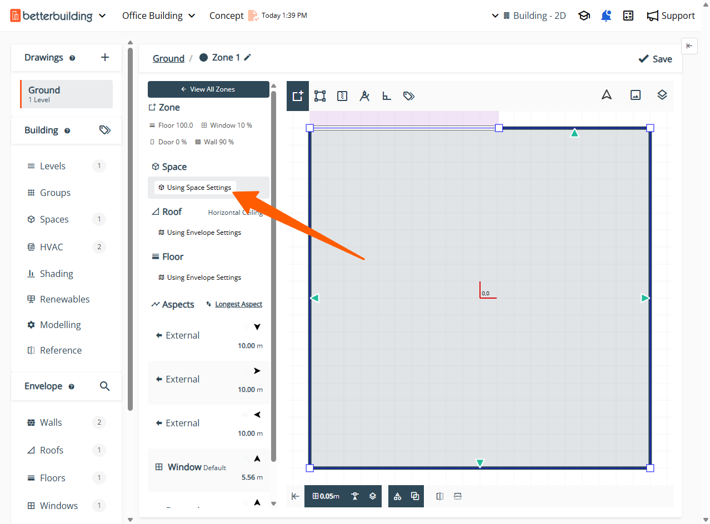
Task: Open the HVAC section in sidebar
Action: [52, 247]
